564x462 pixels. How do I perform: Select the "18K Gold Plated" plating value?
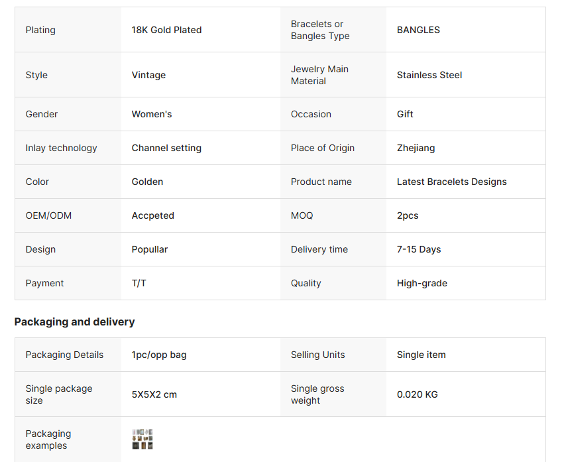pos(166,30)
